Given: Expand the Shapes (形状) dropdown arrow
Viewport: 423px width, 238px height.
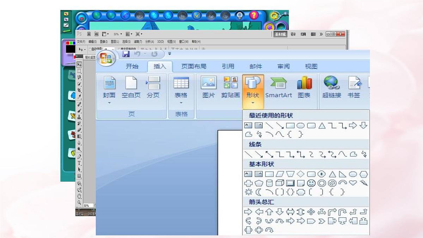Looking at the screenshot, I should point(253,103).
